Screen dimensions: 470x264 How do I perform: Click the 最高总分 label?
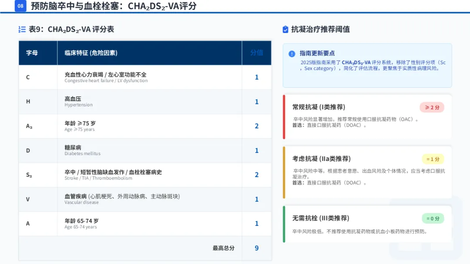point(223,248)
